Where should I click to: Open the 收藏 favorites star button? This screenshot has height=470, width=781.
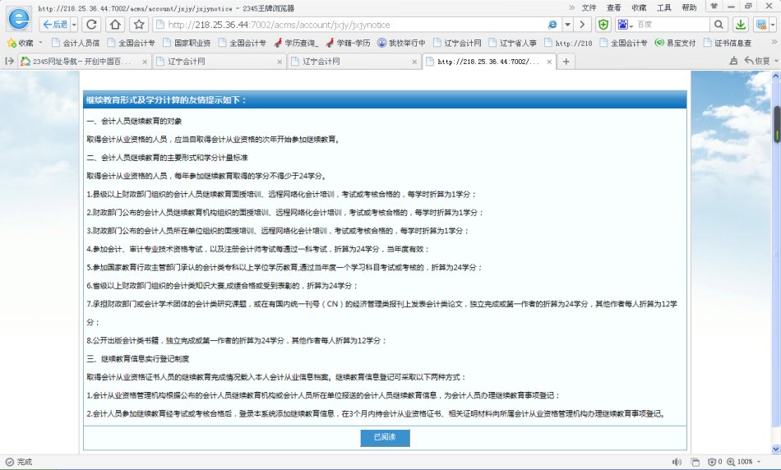[x=21, y=43]
